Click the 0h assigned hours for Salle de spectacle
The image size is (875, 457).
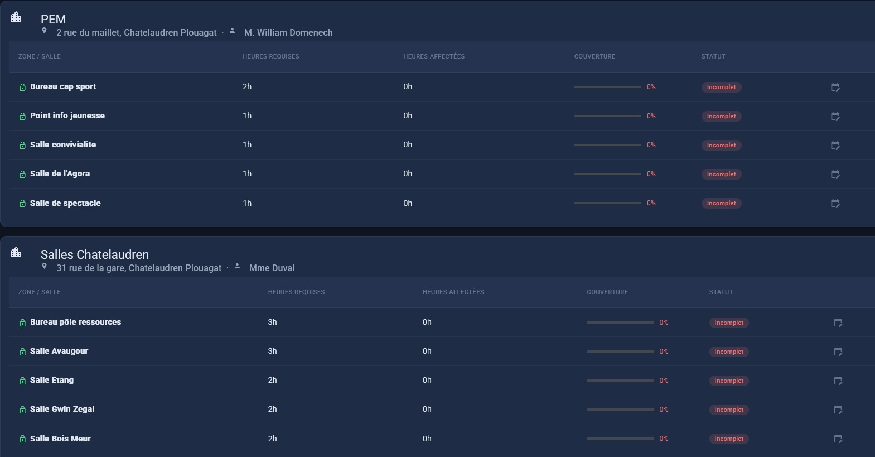(x=408, y=203)
